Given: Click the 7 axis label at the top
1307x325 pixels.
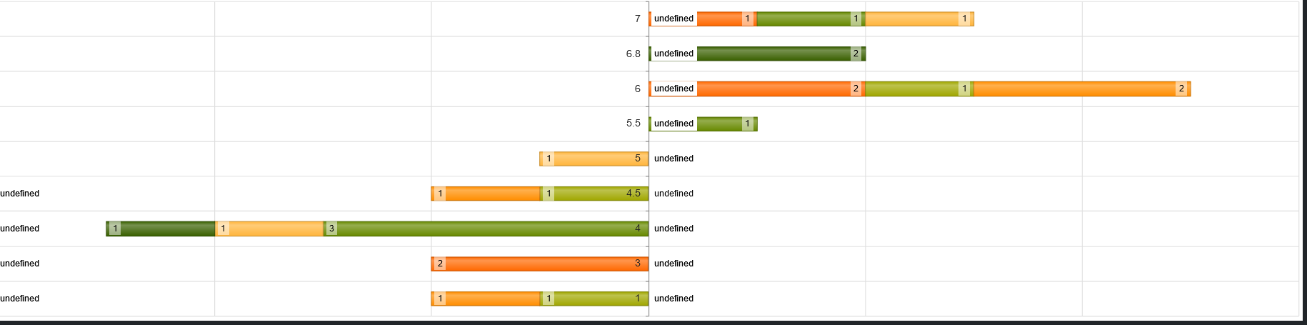Looking at the screenshot, I should tap(637, 19).
